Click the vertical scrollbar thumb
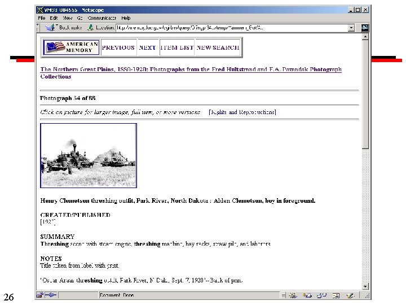 pos(365,94)
